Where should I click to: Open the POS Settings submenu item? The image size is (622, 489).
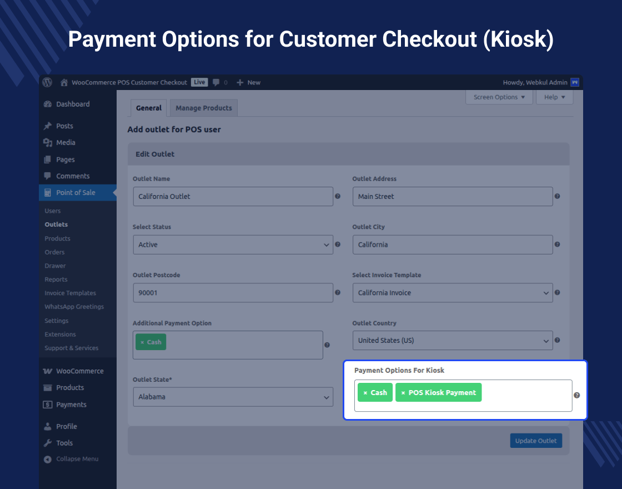click(56, 321)
